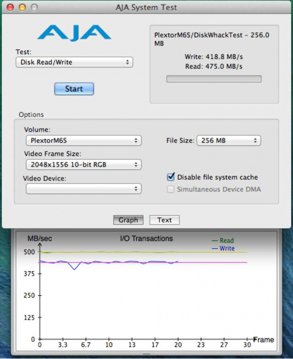Click the 500 label on MB/sec axis
293x359 pixels.
(29, 252)
